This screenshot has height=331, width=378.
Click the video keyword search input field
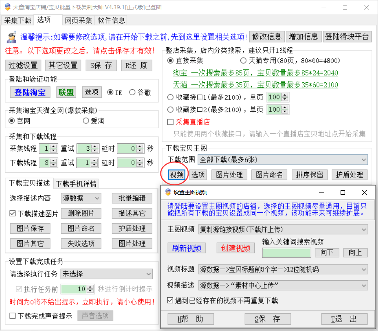pos(287,253)
